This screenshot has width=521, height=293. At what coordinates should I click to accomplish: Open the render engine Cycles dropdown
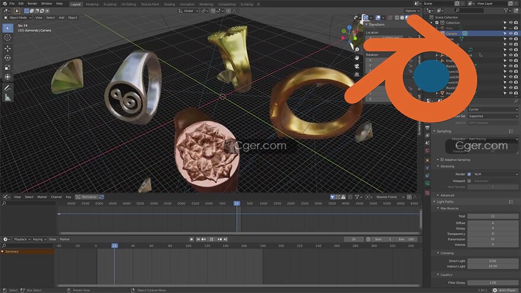pyautogui.click(x=493, y=110)
